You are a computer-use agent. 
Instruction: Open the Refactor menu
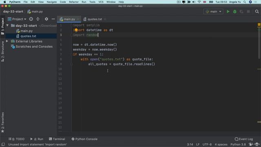tap(74, 2)
